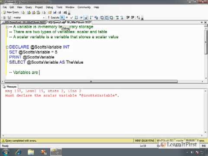Open an Analysis Services XMLA Query

pyautogui.click(x=38, y=13)
